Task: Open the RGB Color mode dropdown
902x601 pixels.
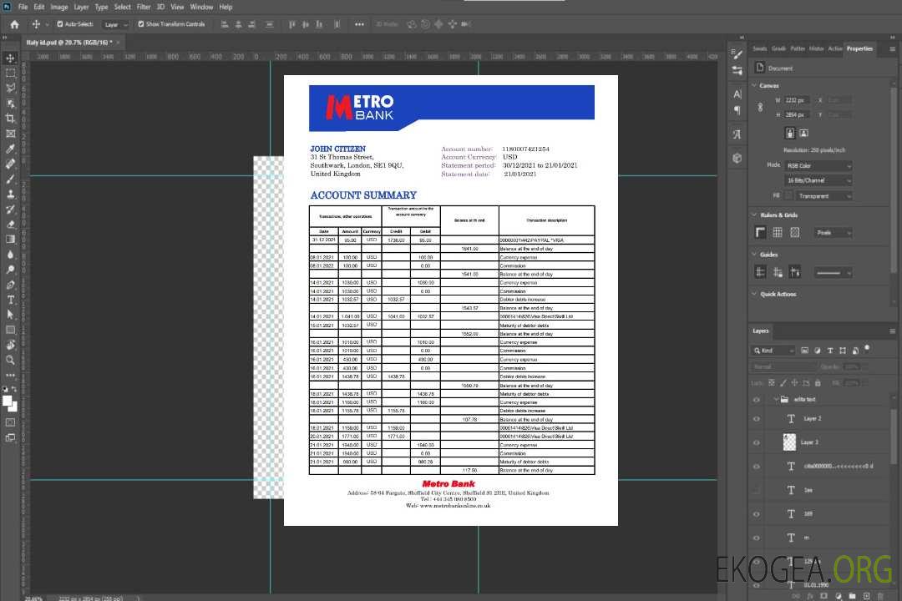Action: [x=818, y=165]
